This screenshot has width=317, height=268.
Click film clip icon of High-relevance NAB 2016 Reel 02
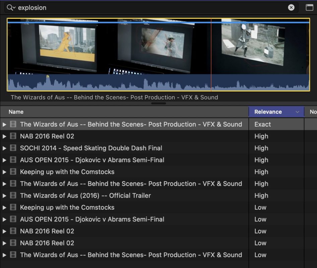[x=13, y=136]
